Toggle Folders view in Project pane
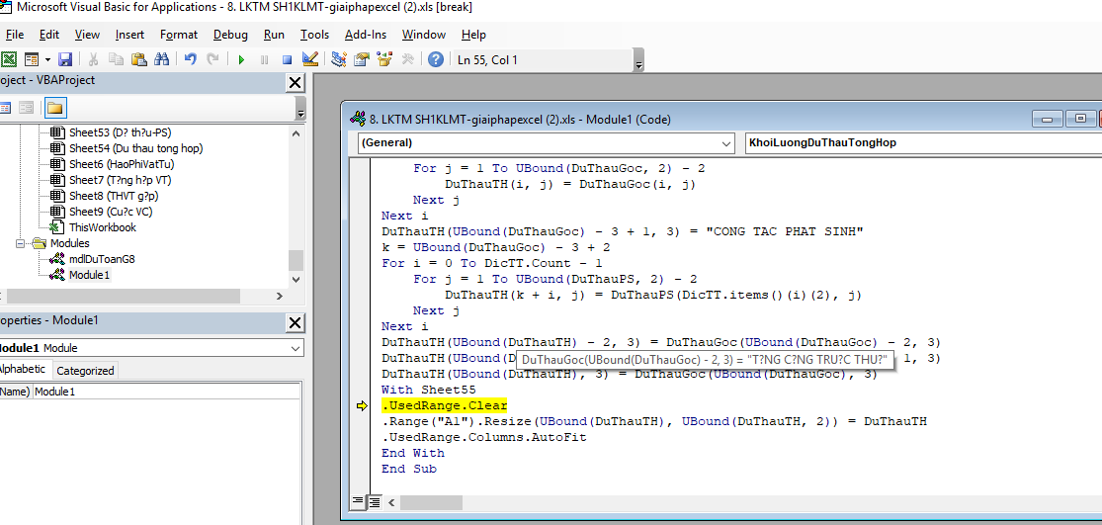The height and width of the screenshot is (525, 1102). click(x=54, y=108)
